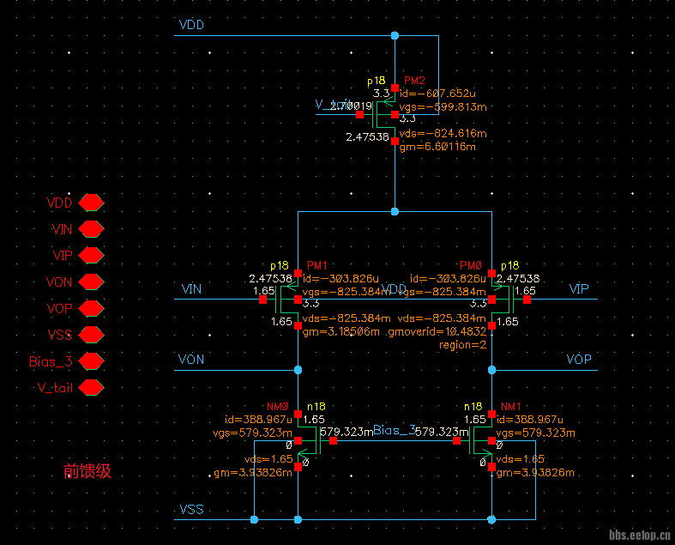
Task: Select the VDD wire label at top
Action: (191, 25)
